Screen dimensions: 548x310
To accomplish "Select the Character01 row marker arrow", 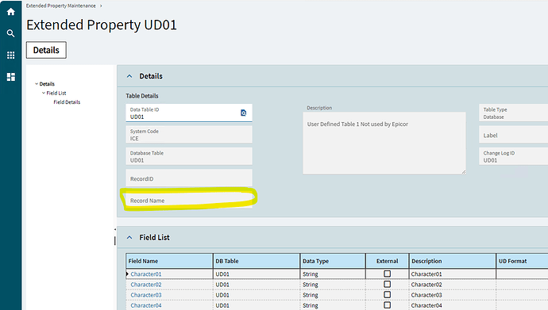I will (x=128, y=274).
